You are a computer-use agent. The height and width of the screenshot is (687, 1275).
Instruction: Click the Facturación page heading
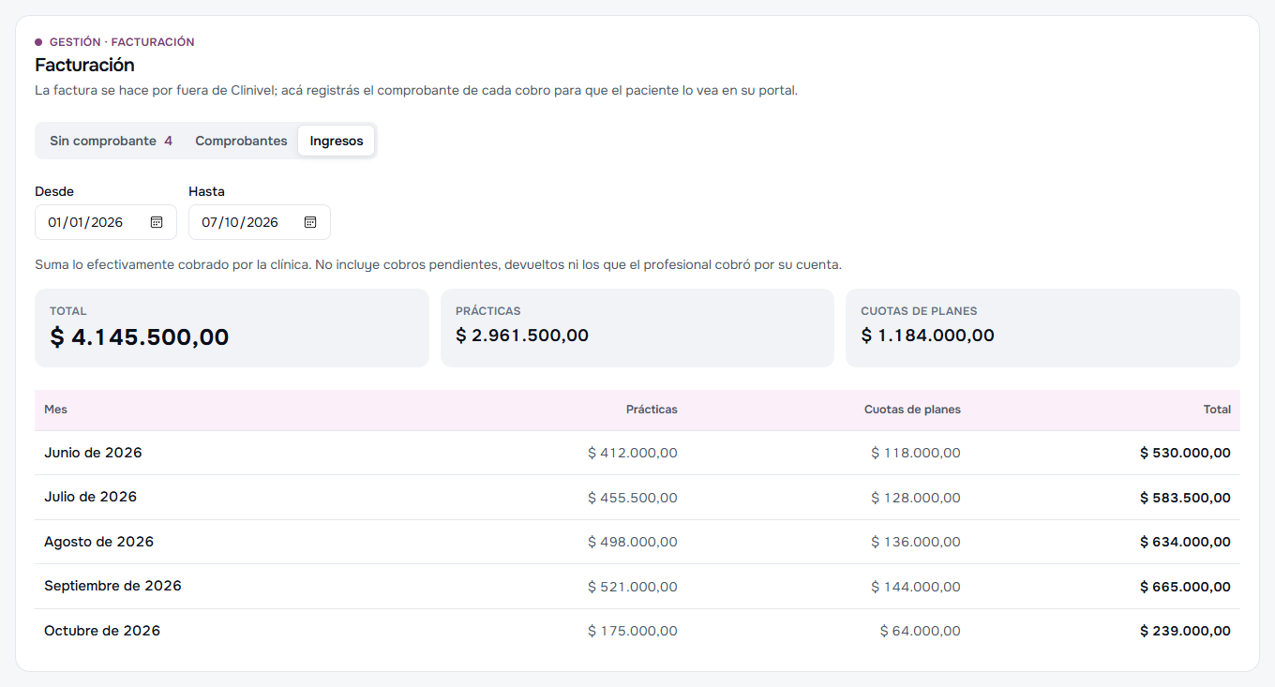[84, 65]
